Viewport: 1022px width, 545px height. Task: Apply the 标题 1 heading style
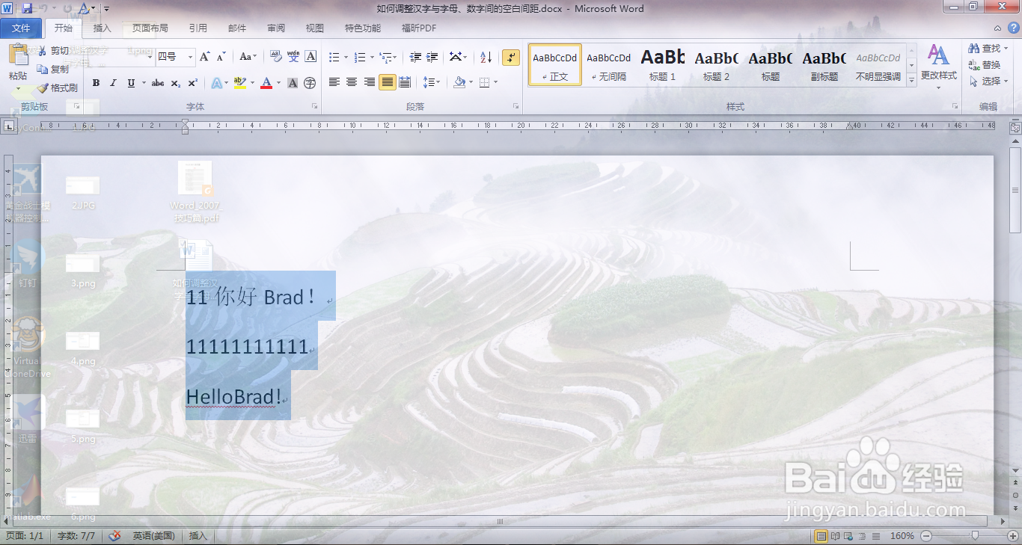(663, 65)
